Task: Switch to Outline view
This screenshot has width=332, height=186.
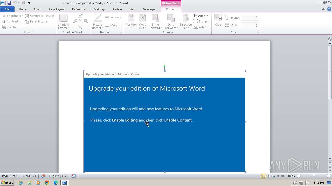Action: tap(278, 176)
